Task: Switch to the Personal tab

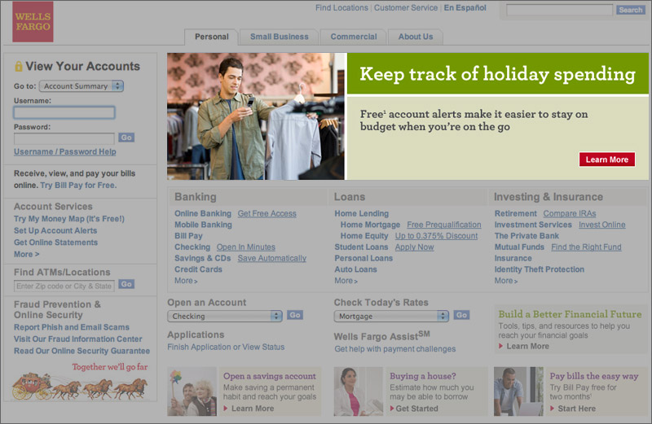Action: click(212, 37)
